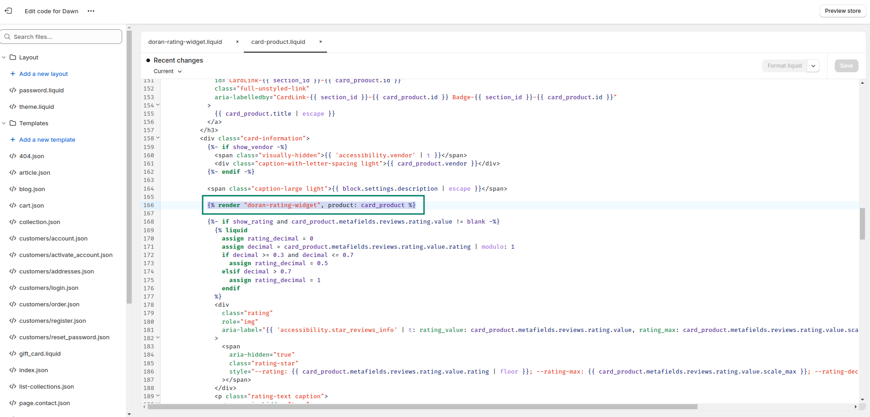Place cursor on line 166 render statement
The height and width of the screenshot is (417, 870).
tap(311, 205)
